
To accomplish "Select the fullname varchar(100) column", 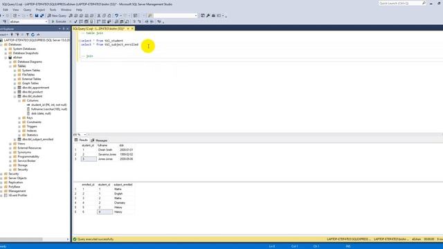I will tap(49, 109).
